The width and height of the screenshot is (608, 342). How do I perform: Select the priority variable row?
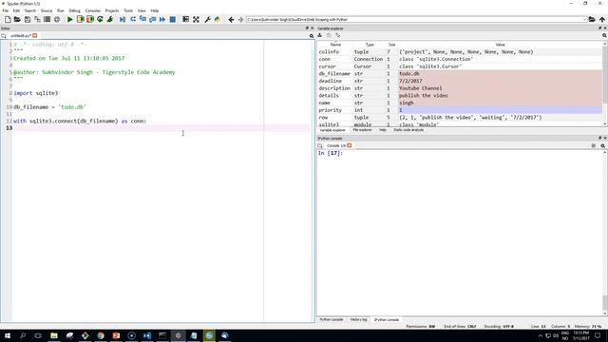click(460, 110)
